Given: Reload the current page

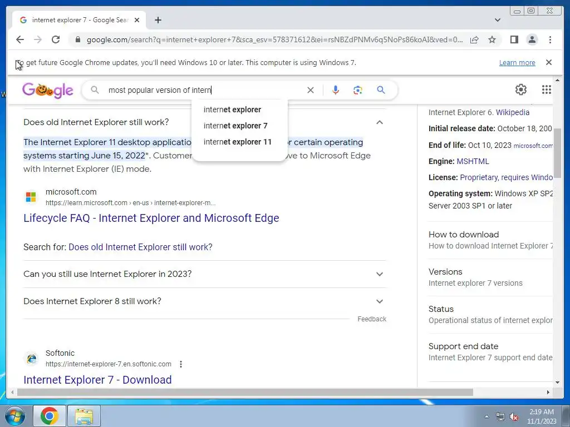Looking at the screenshot, I should pos(56,39).
